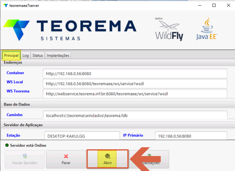Viewport: 235px width, 171px height.
Task: Click the IP Primário label
Action: click(133, 135)
